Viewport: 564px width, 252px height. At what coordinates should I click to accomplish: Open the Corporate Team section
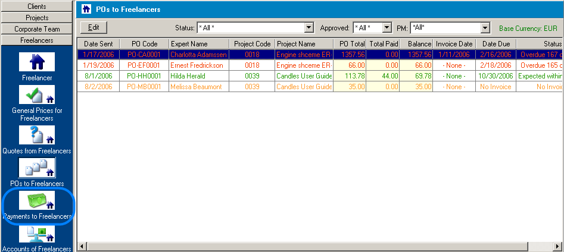tap(37, 29)
